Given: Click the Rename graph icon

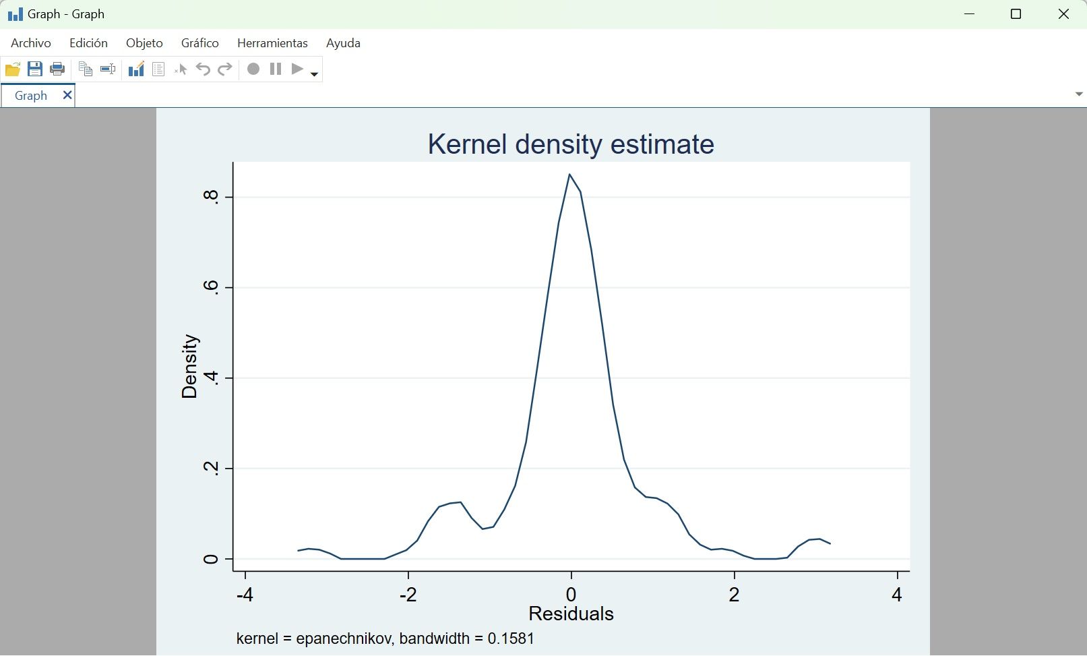Looking at the screenshot, I should pos(108,69).
